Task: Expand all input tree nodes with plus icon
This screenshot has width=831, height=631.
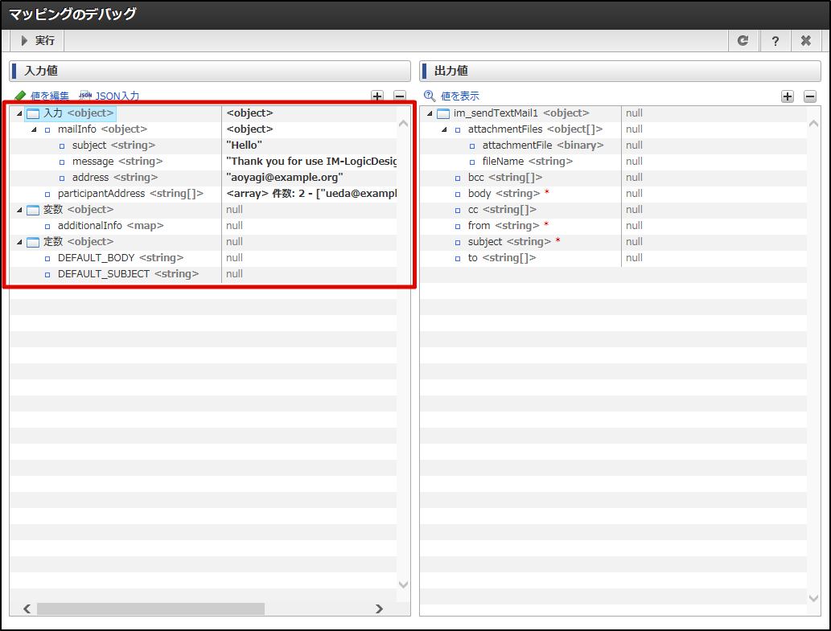Action: 377,96
